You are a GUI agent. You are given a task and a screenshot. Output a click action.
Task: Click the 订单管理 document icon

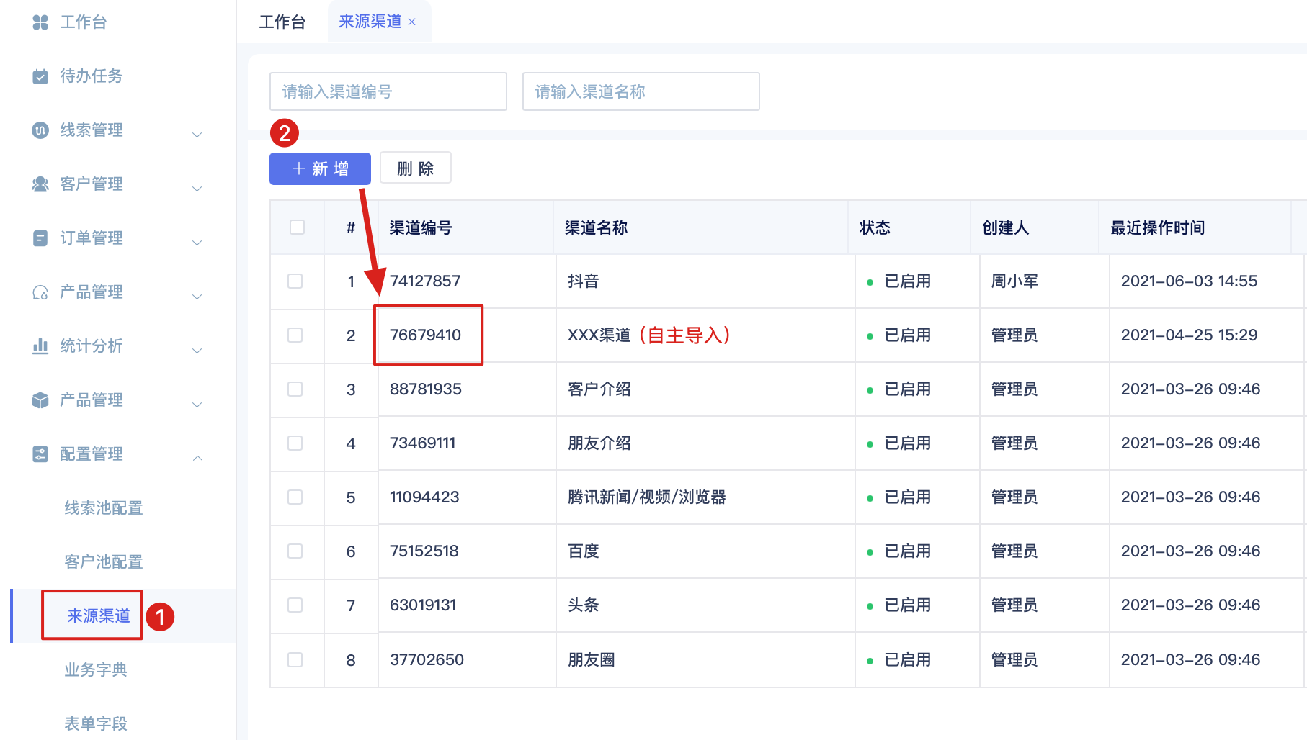click(x=40, y=238)
